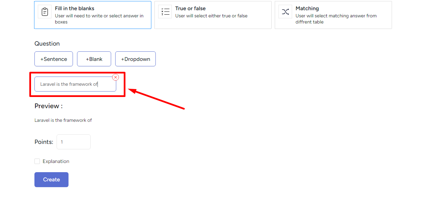The height and width of the screenshot is (197, 422).
Task: Click the Question heading label
Action: pos(47,44)
